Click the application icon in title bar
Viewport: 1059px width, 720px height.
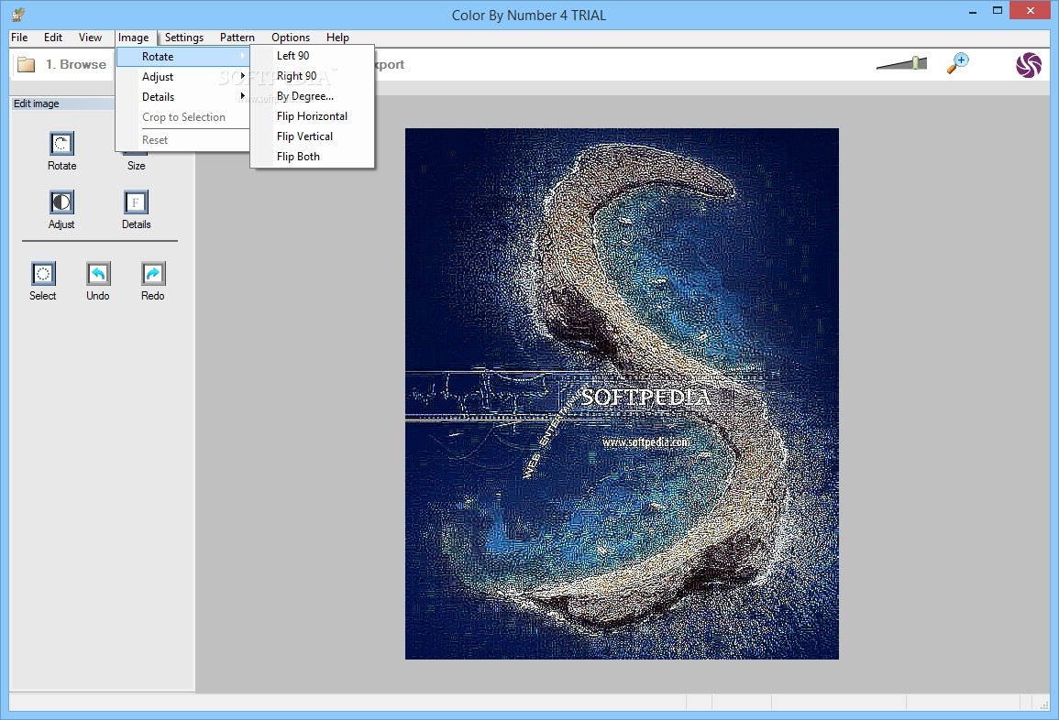coord(18,14)
